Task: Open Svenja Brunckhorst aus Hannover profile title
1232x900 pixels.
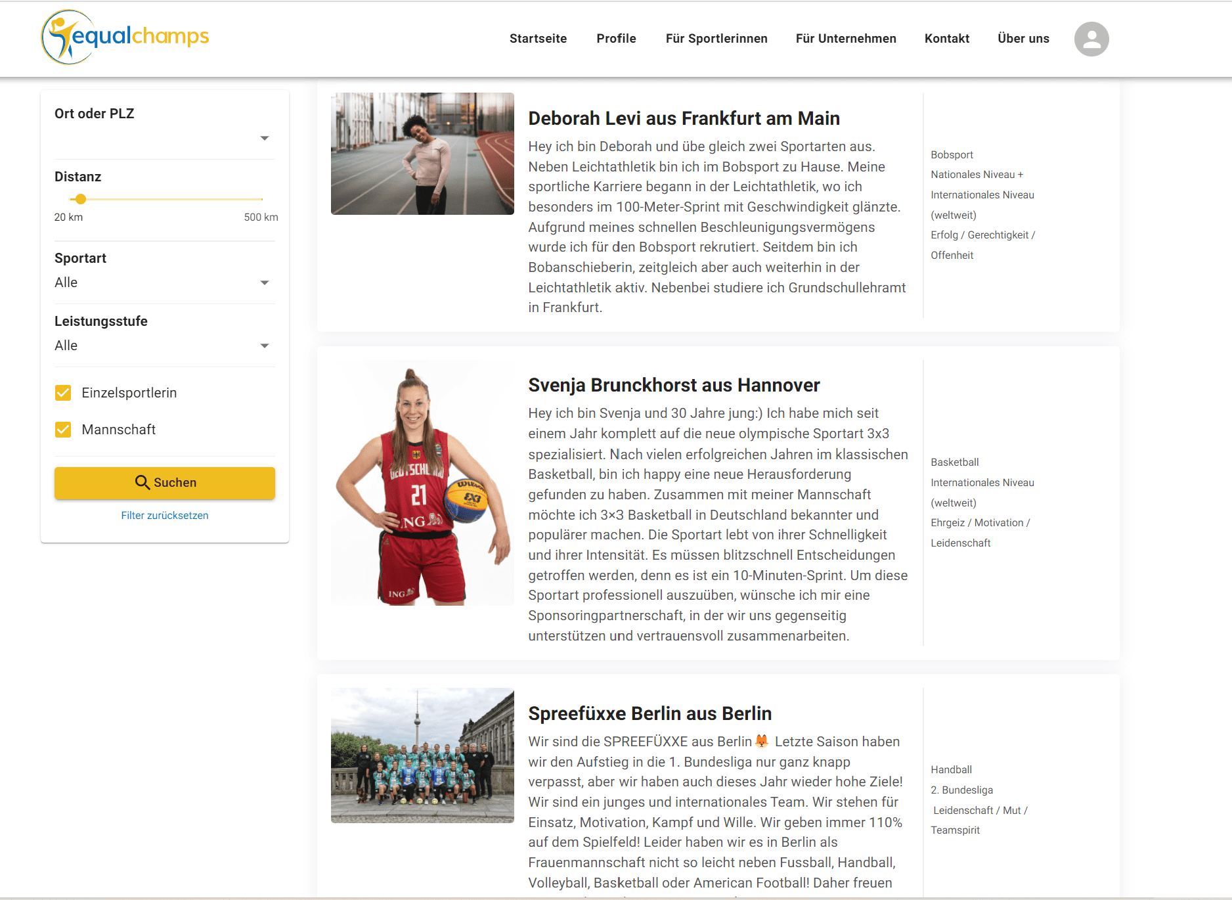Action: tap(674, 386)
